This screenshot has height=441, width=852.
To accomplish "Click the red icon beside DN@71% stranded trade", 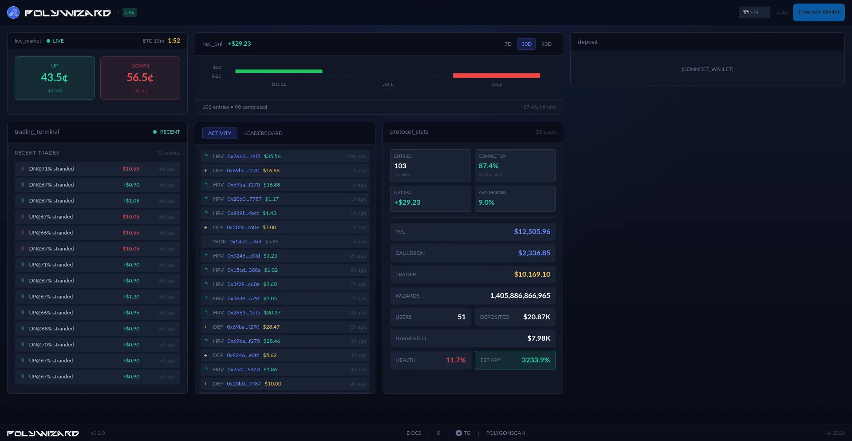I will pyautogui.click(x=22, y=169).
